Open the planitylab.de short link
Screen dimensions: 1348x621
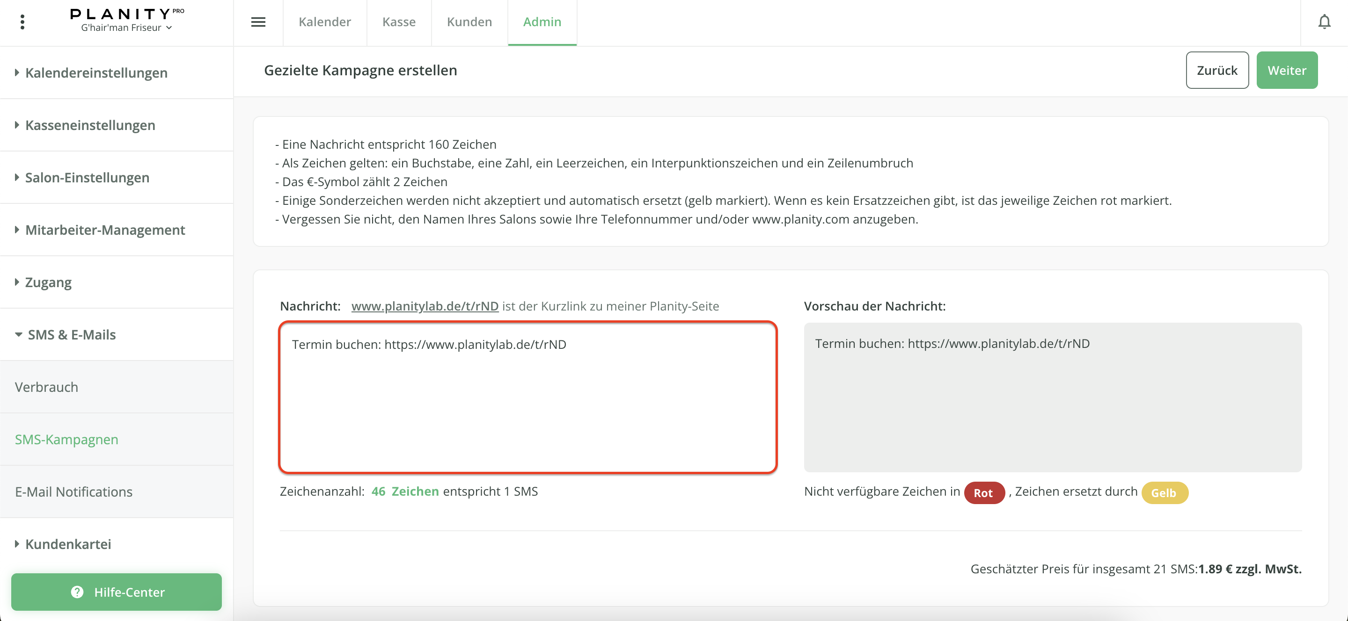425,306
